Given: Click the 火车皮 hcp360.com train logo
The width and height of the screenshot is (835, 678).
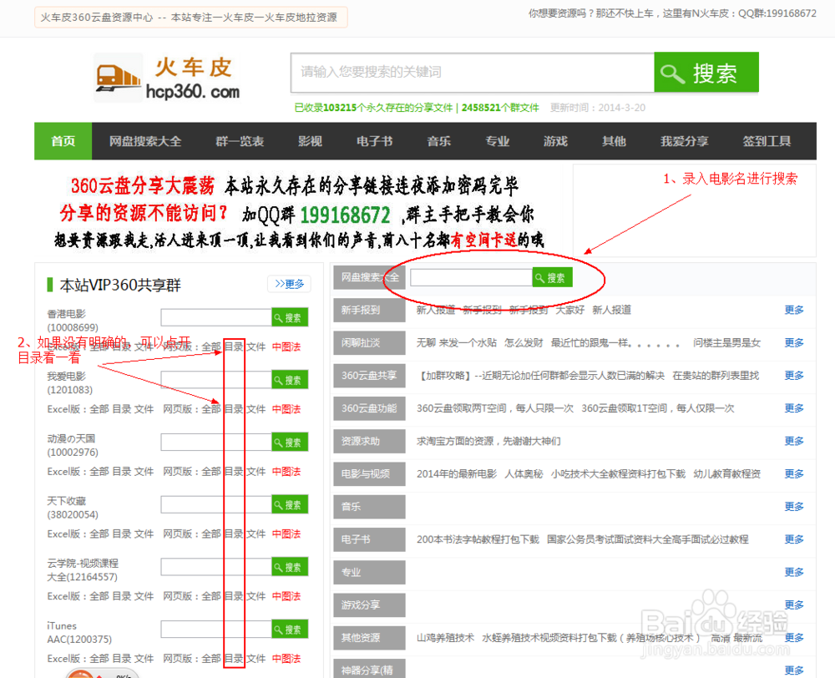Looking at the screenshot, I should pos(167,78).
